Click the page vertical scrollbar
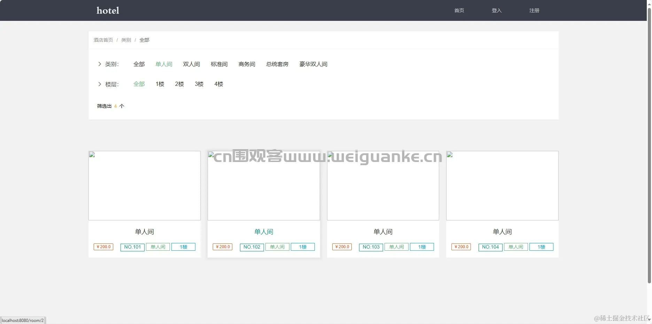The width and height of the screenshot is (652, 324). 649,145
